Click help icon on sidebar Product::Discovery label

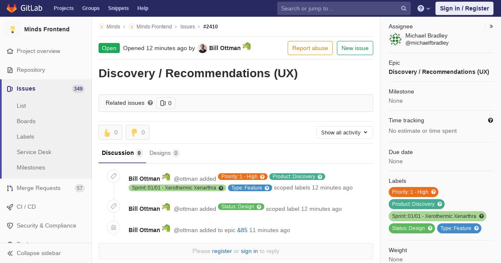(440, 204)
